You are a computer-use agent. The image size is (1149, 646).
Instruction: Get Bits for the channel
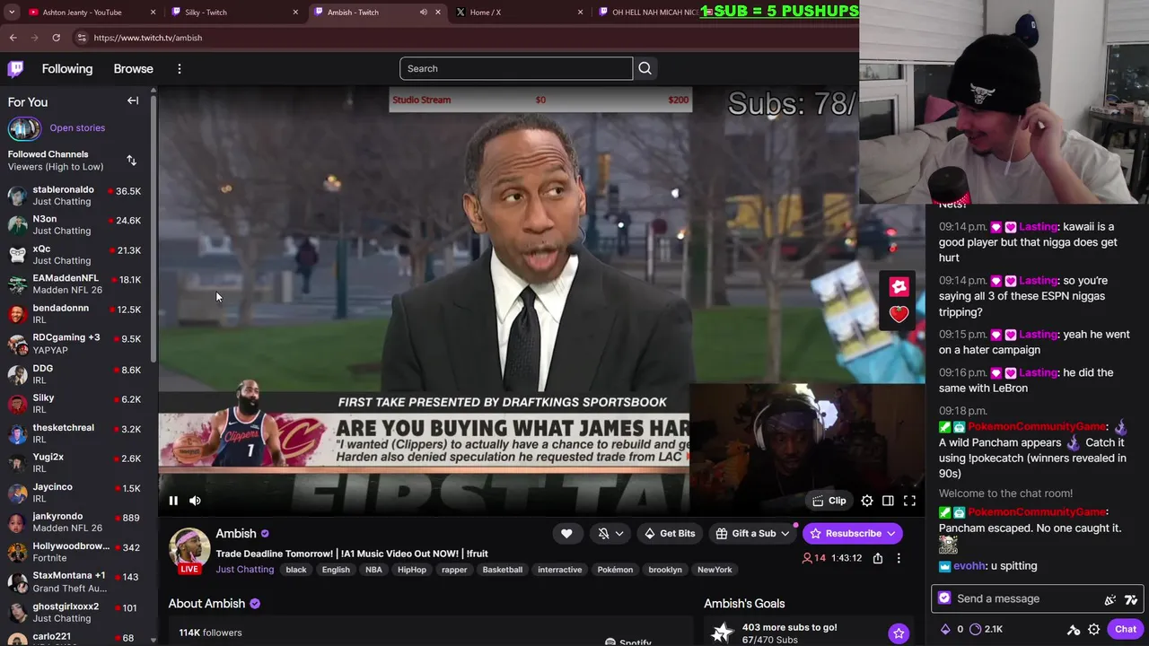pyautogui.click(x=670, y=534)
